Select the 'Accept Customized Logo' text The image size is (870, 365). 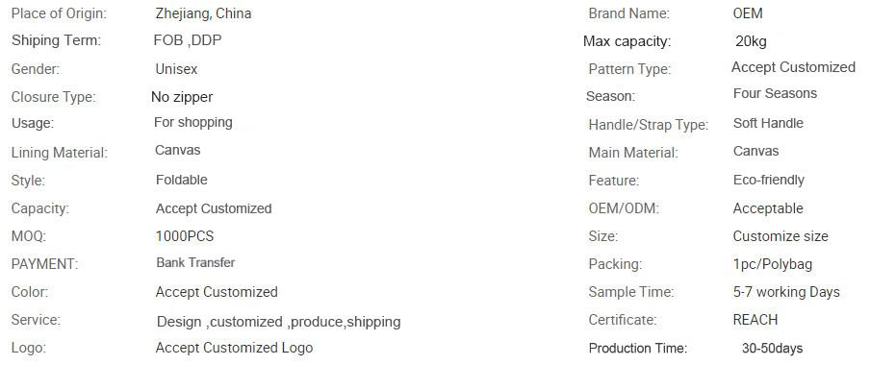click(x=234, y=348)
